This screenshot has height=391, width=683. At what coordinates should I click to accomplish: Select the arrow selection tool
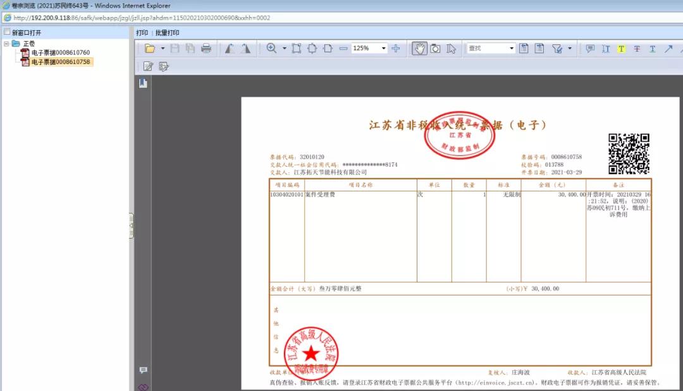click(x=452, y=49)
